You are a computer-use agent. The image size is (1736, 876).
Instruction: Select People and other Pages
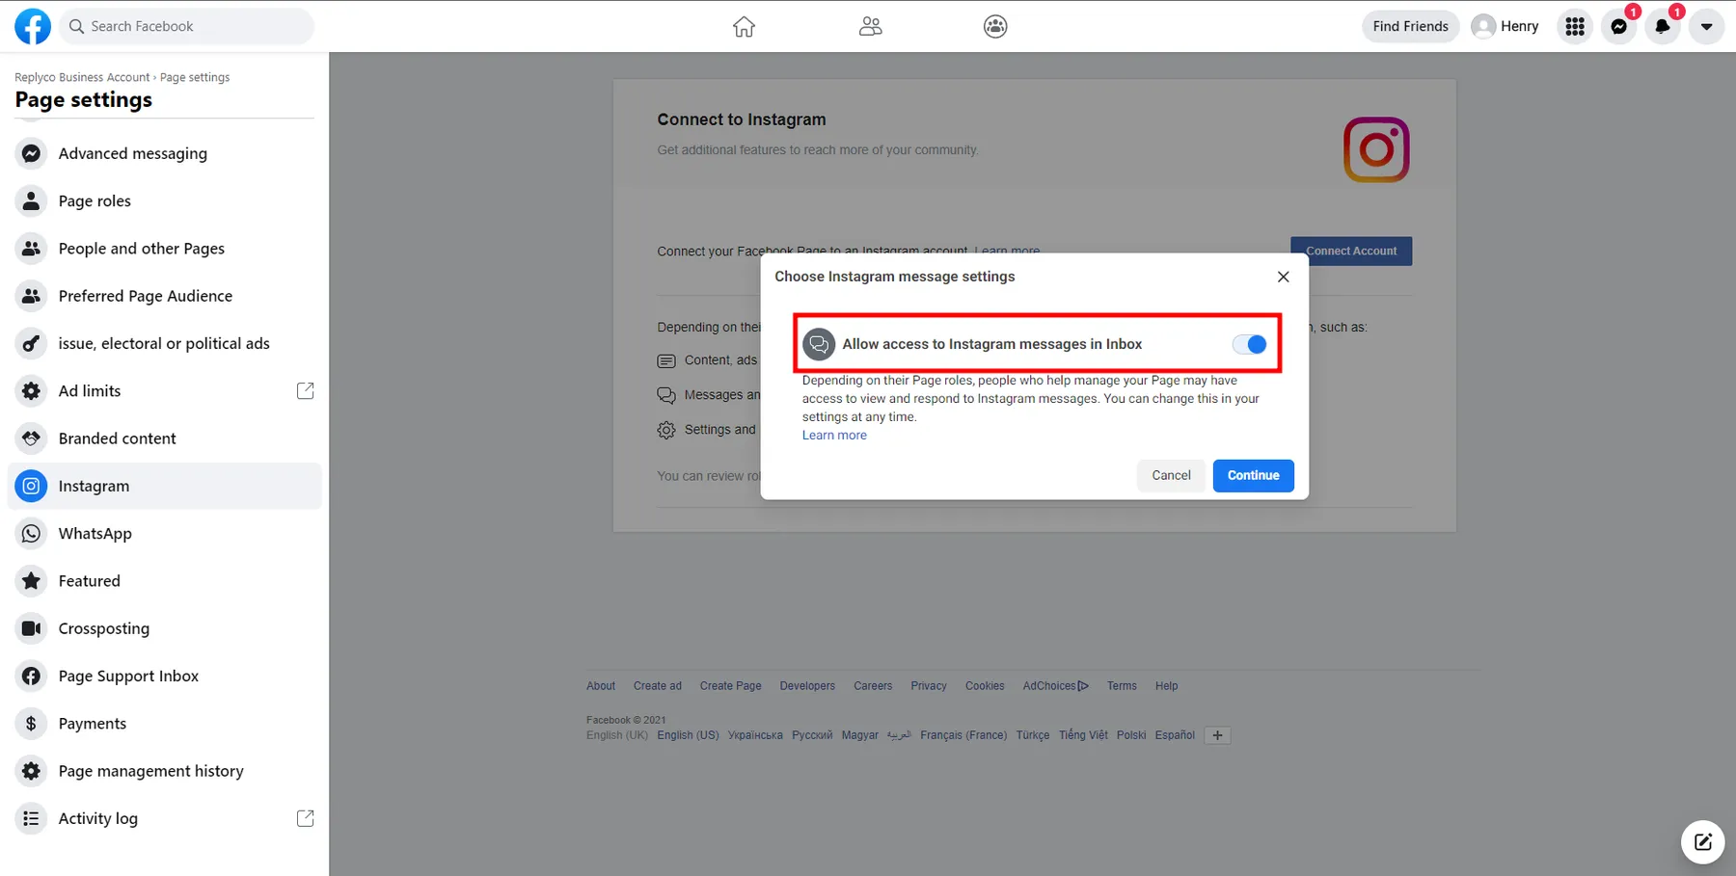click(x=165, y=248)
